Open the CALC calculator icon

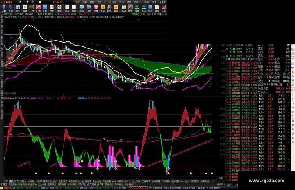[124, 7]
